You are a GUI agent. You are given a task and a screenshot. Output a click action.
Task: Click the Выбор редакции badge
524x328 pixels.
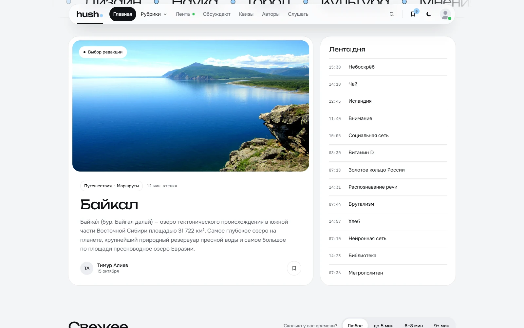point(103,52)
